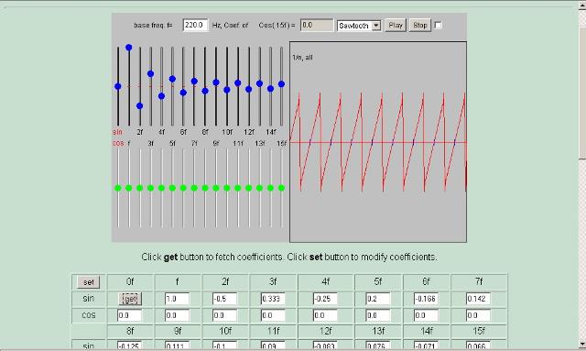Click the base freq. input field
Image resolution: width=586 pixels, height=351 pixels.
(195, 25)
